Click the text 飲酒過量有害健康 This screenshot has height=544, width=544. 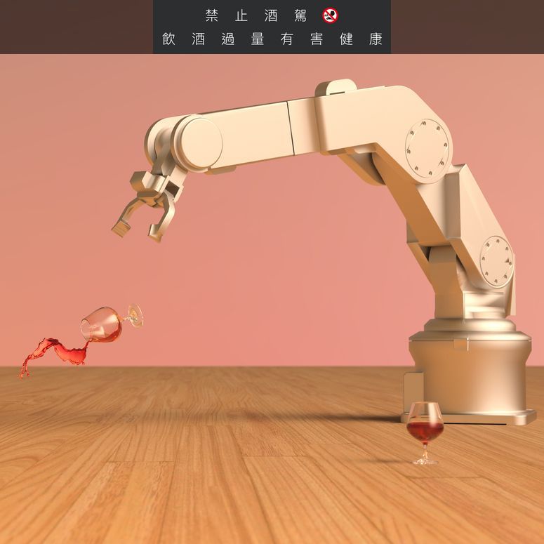[272, 39]
